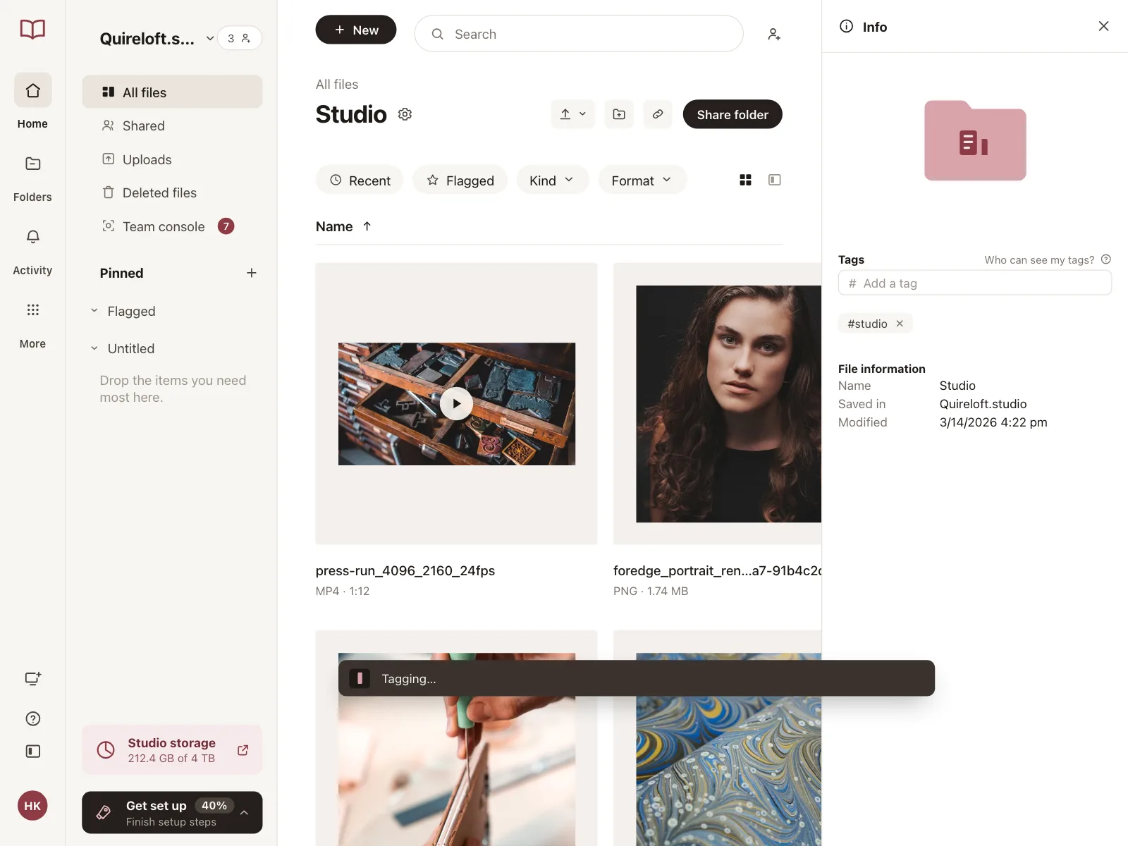
Task: Open Studio storage external link
Action: [x=243, y=750]
